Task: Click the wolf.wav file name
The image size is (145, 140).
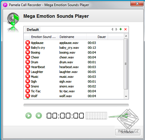Action: coord(65,96)
